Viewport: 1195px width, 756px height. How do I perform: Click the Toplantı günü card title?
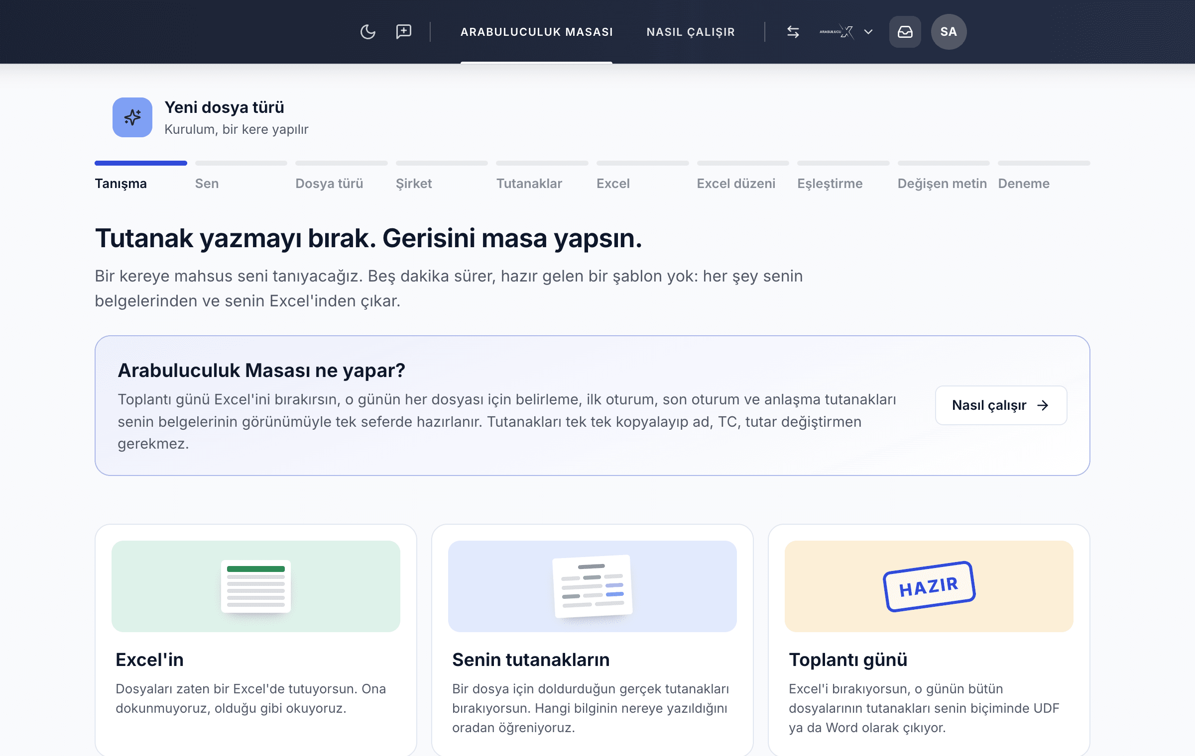tap(848, 660)
